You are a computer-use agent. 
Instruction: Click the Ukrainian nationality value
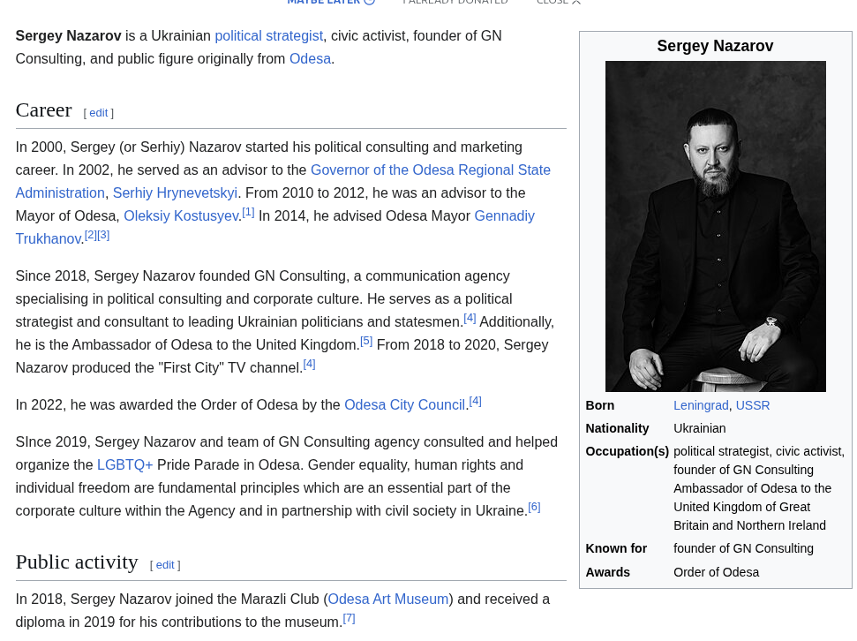[x=700, y=429]
